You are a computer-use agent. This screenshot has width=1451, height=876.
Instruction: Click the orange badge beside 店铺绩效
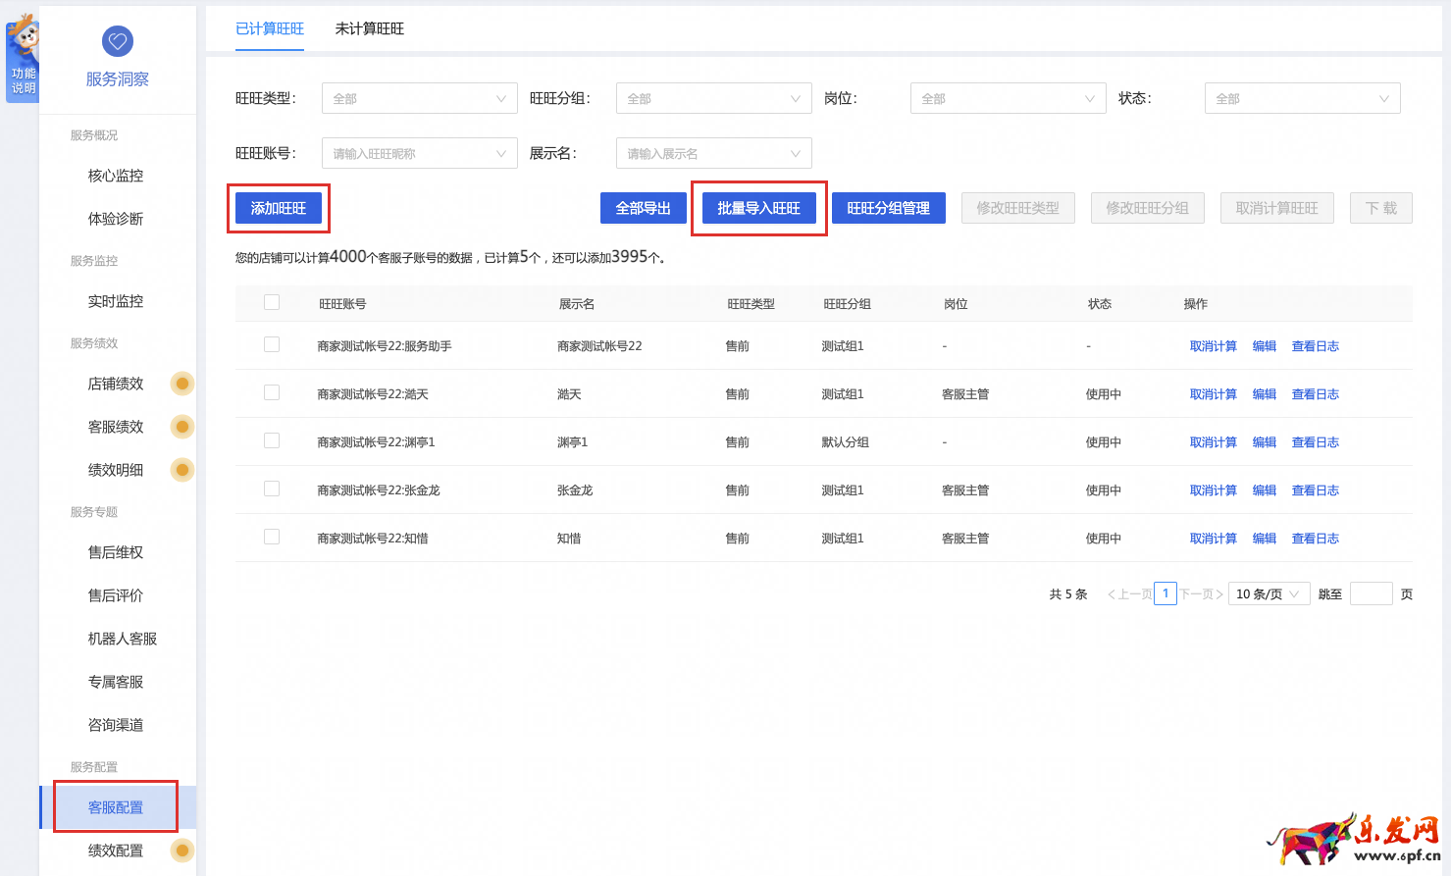coord(181,384)
